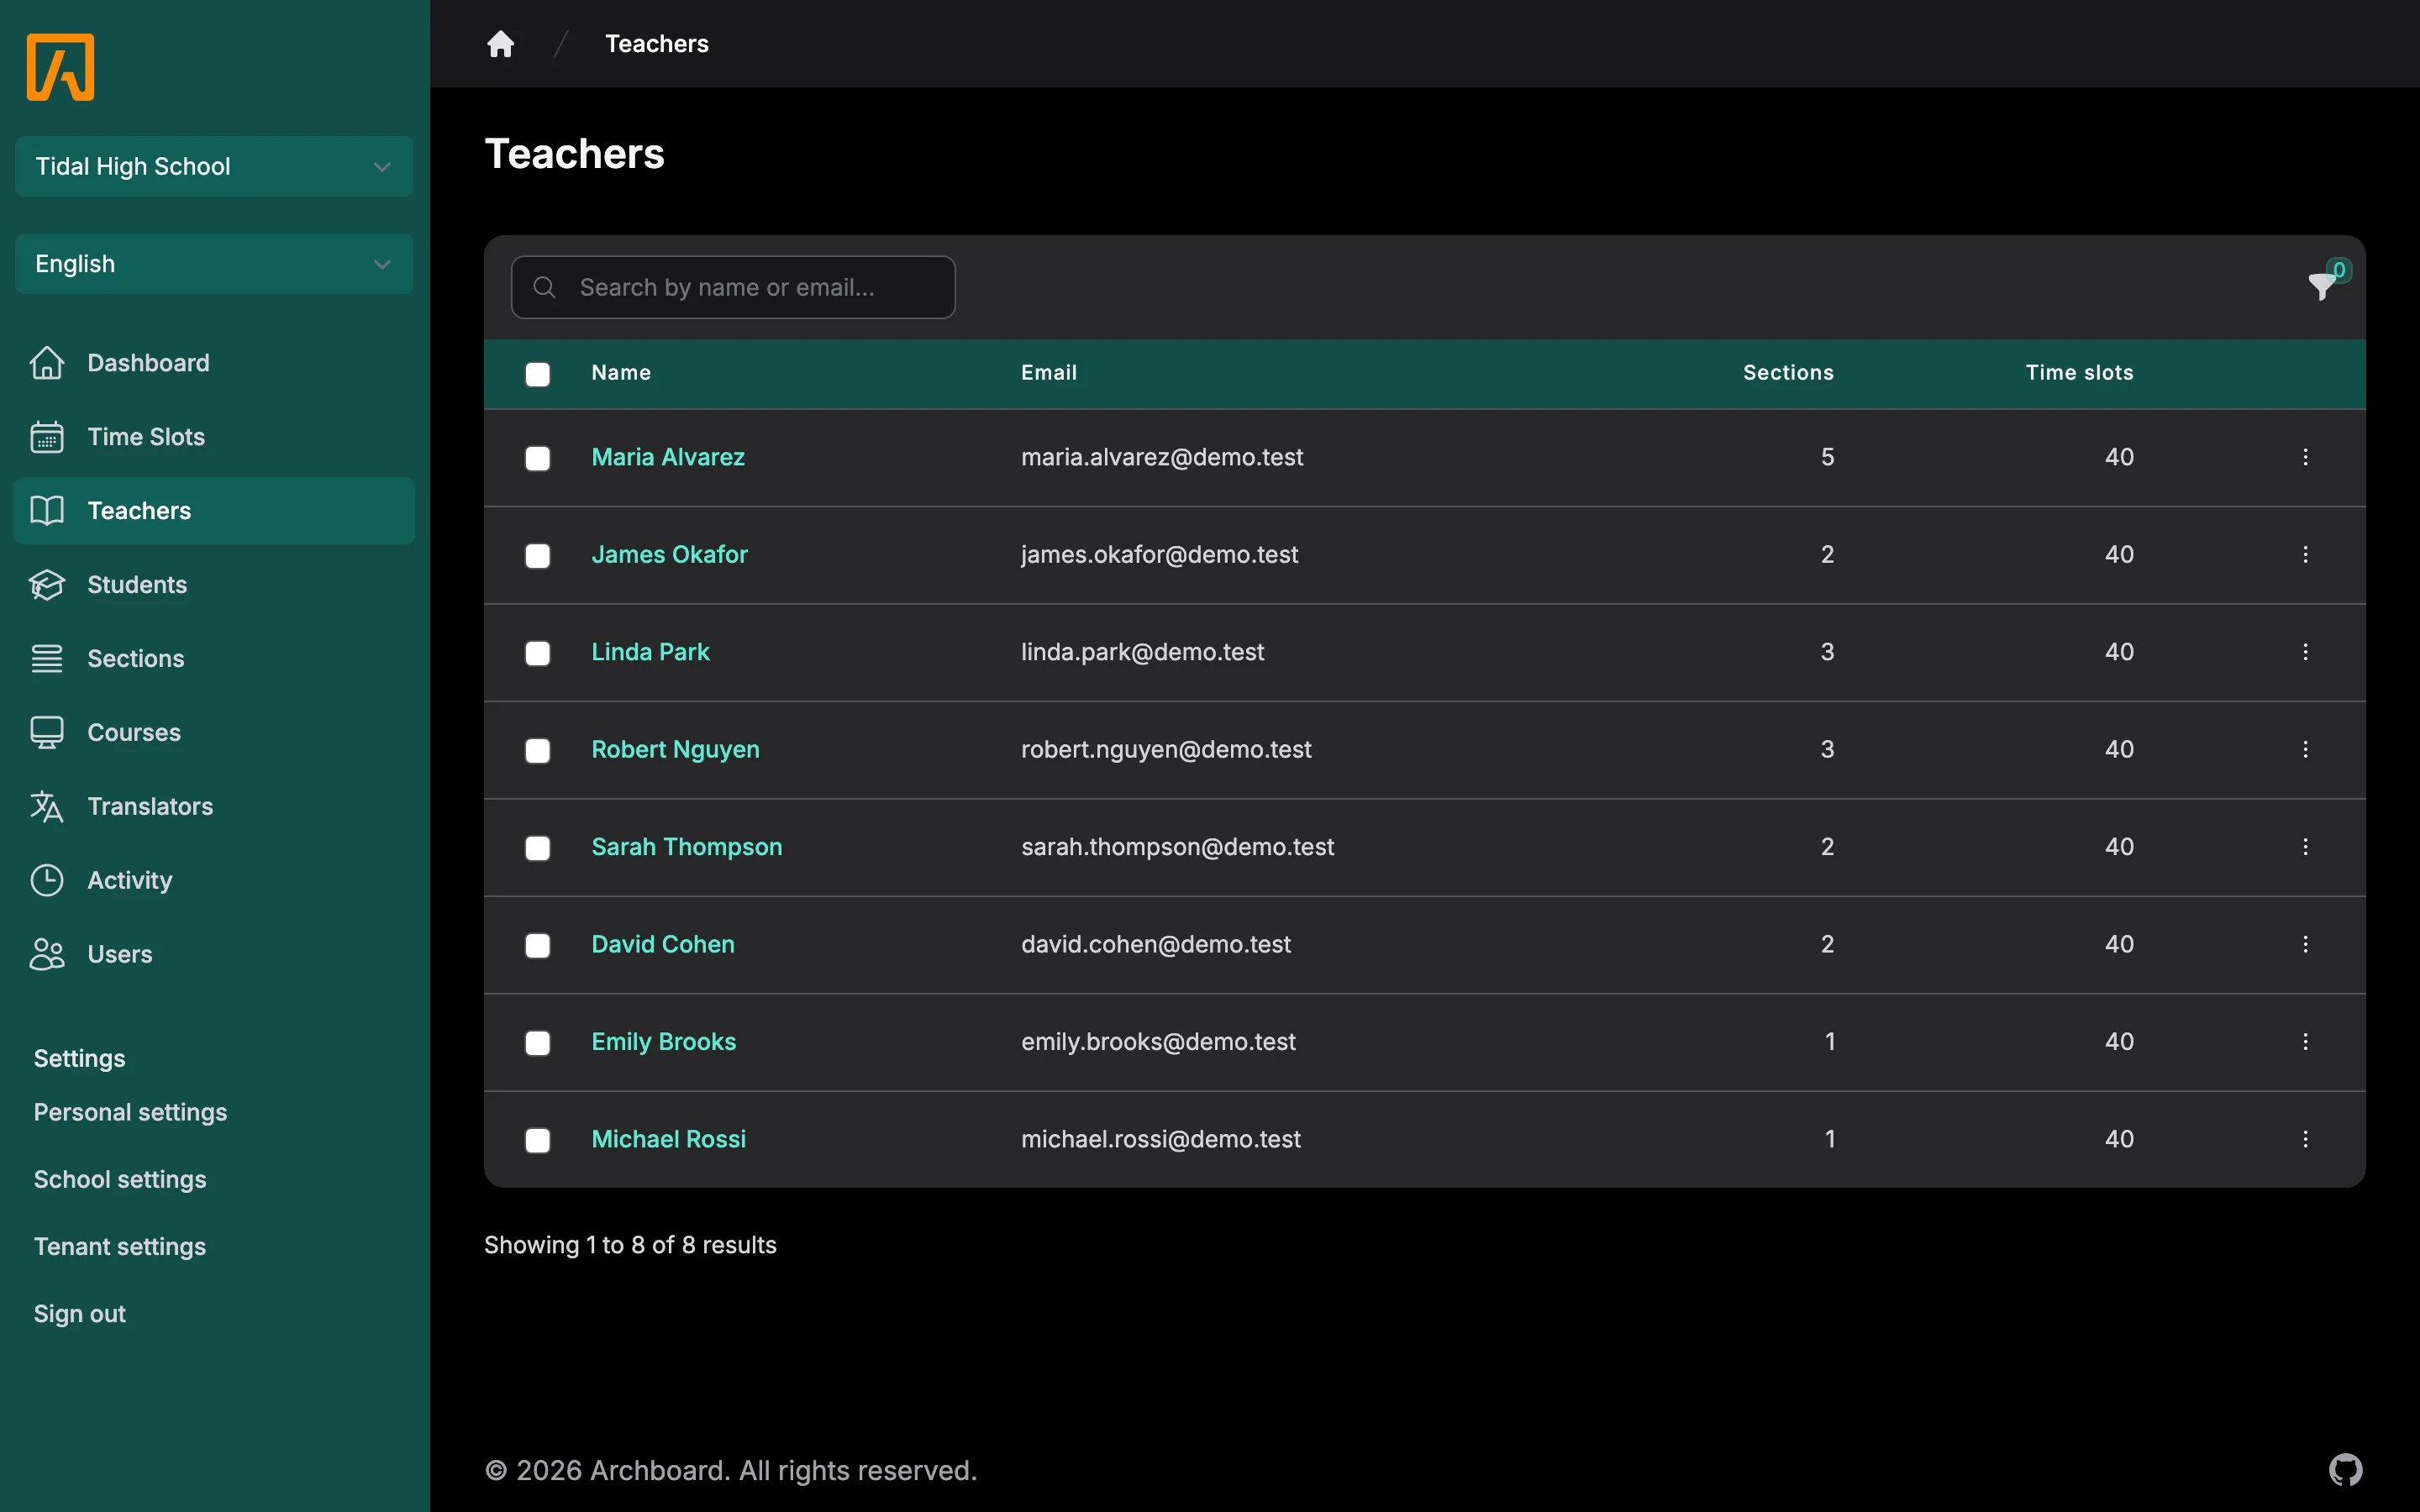Image resolution: width=2420 pixels, height=1512 pixels.
Task: Click the Users people icon
Action: pyautogui.click(x=47, y=955)
